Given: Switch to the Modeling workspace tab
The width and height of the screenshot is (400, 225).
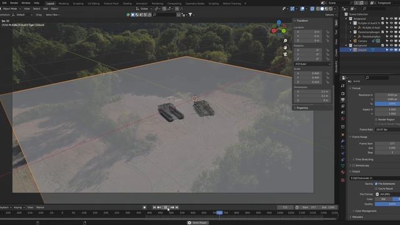Looking at the screenshot, I should click(64, 4).
